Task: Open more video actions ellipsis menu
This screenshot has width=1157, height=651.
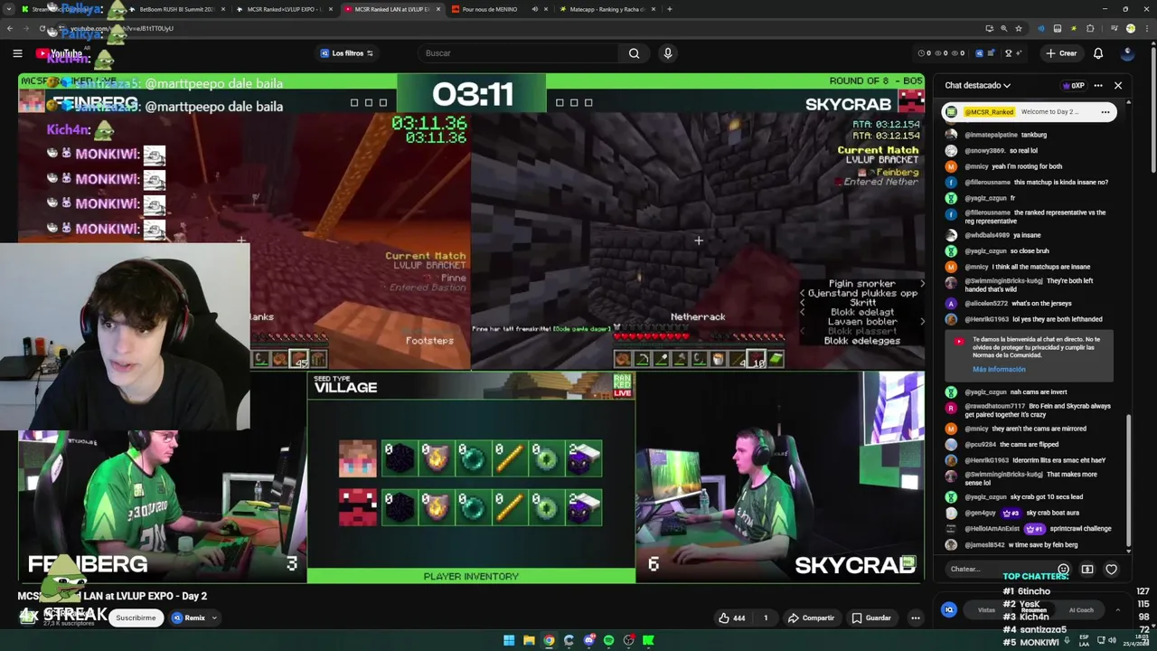Action: [x=916, y=618]
